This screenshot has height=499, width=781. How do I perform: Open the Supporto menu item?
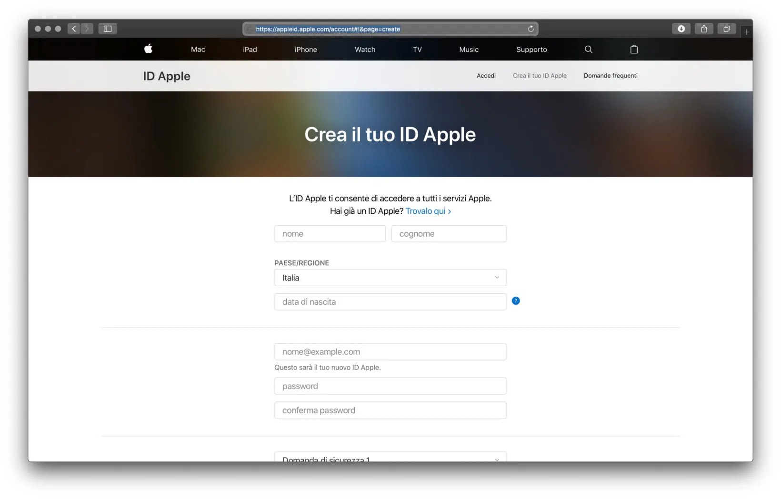531,49
